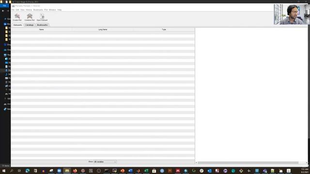Sort by the Type column header
Image resolution: width=310 pixels, height=174 pixels.
click(164, 29)
